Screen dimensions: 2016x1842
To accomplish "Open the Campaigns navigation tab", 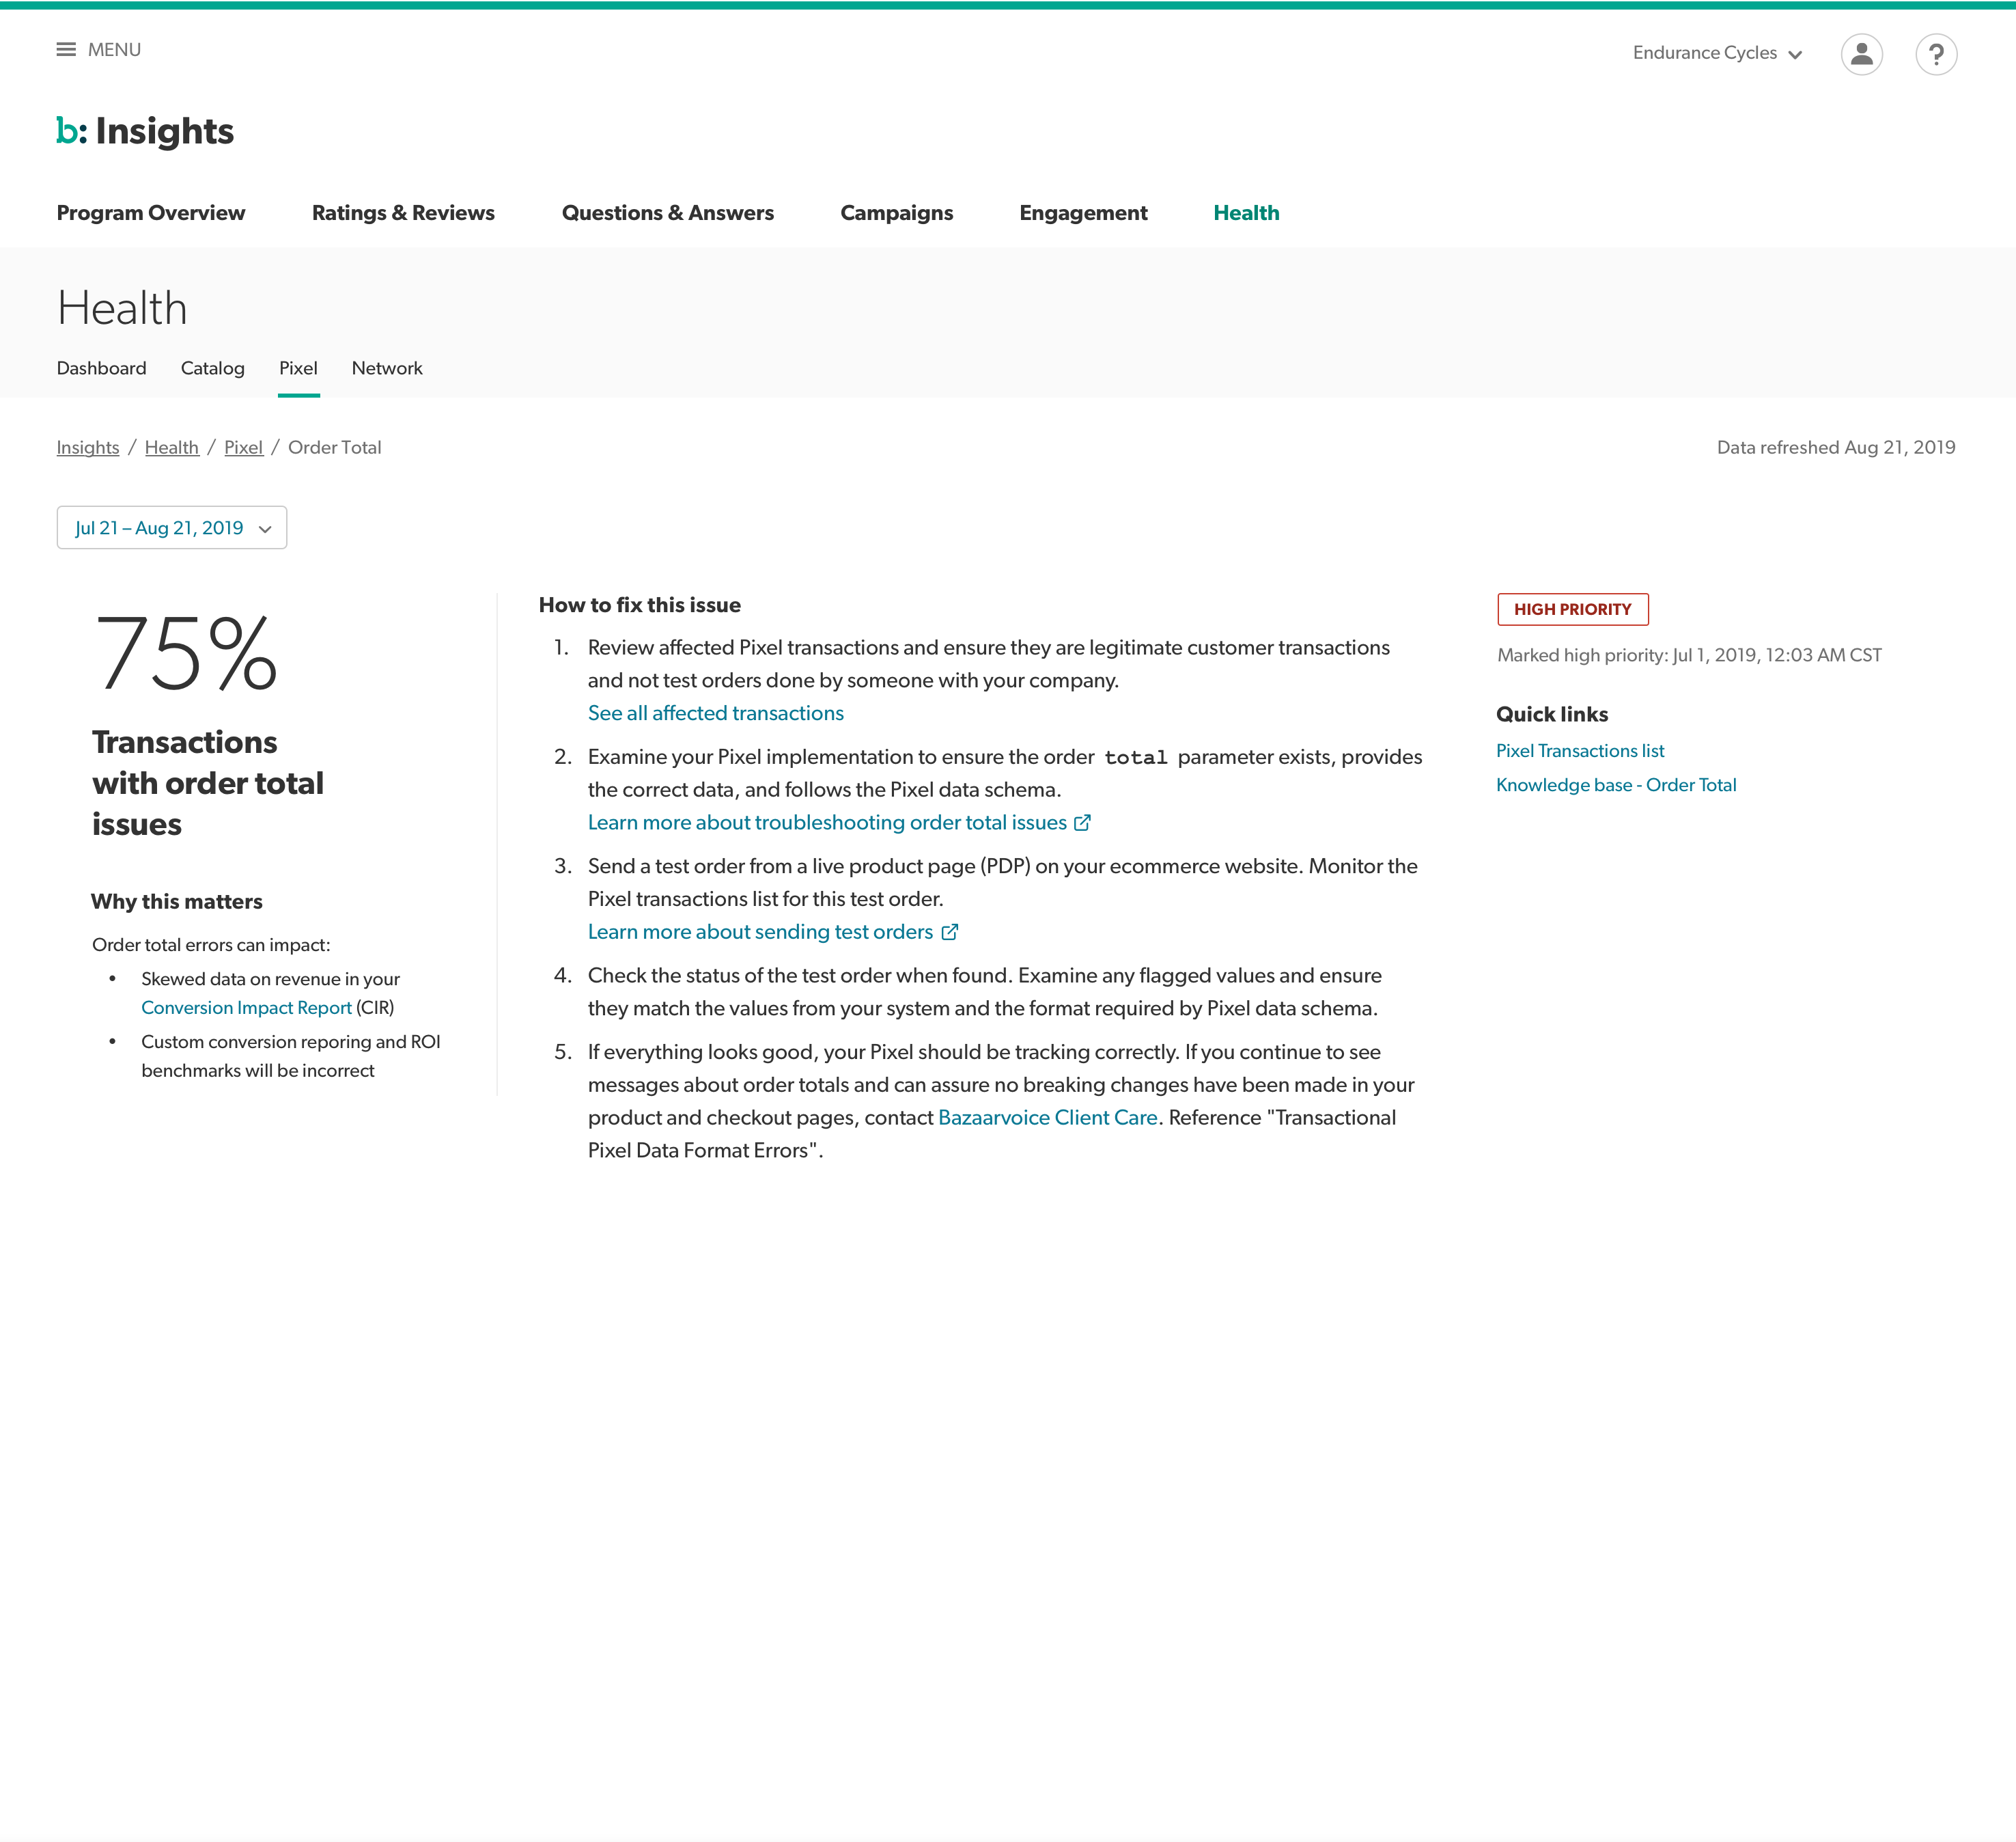I will pos(896,213).
